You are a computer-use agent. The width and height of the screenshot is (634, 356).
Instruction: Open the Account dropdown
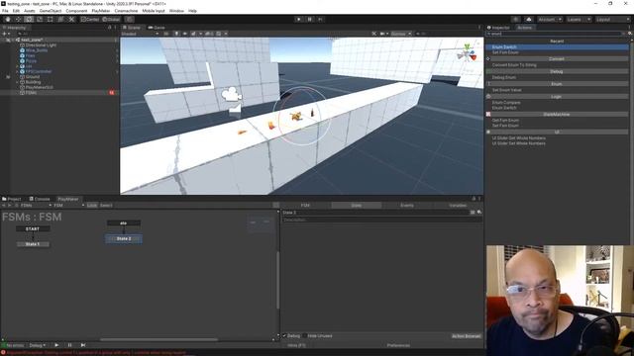[550, 19]
